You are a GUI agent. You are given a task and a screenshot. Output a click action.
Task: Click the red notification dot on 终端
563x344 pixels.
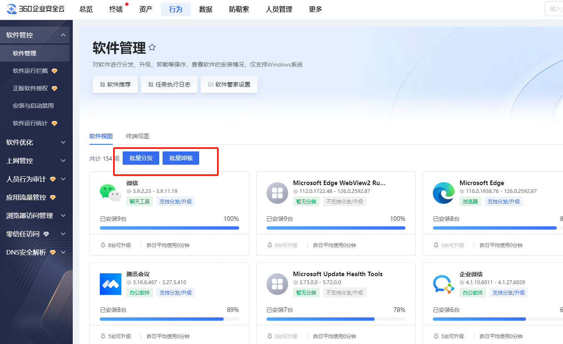[x=127, y=4]
